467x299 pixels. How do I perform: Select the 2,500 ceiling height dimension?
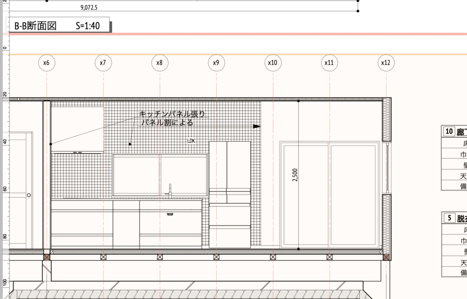(295, 175)
